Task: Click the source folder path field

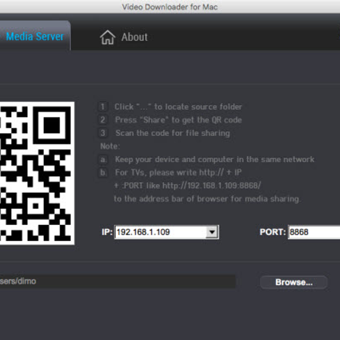Action: pyautogui.click(x=117, y=281)
